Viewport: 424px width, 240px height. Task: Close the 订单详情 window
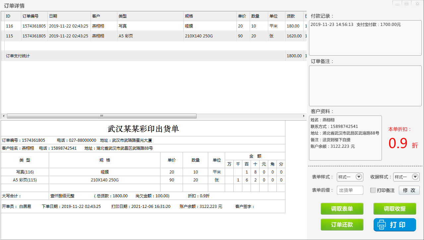pos(417,4)
